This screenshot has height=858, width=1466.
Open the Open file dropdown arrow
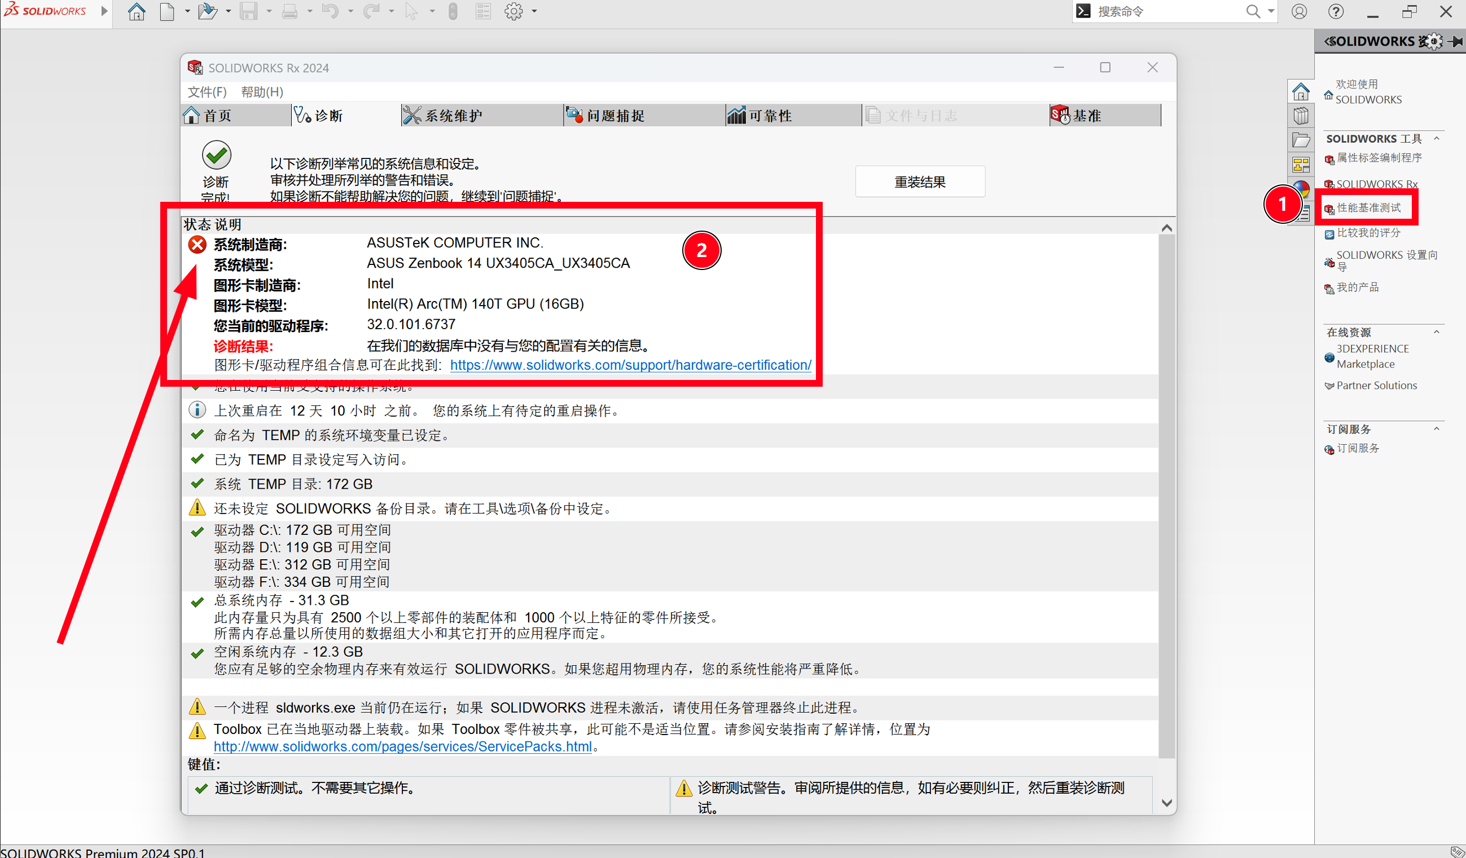point(228,12)
